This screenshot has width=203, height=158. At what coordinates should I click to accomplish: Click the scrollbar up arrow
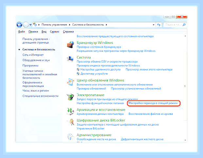[x=185, y=36]
